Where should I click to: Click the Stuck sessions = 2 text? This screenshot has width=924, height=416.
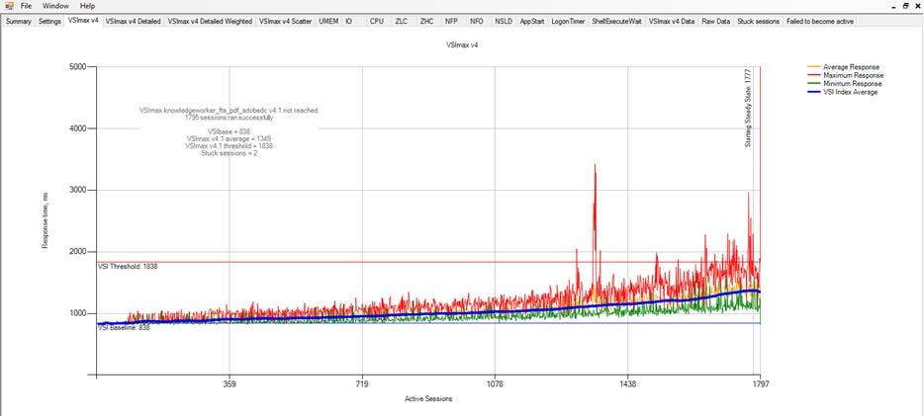point(229,153)
